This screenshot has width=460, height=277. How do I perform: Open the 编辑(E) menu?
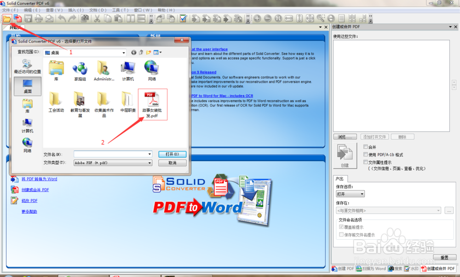click(x=32, y=10)
